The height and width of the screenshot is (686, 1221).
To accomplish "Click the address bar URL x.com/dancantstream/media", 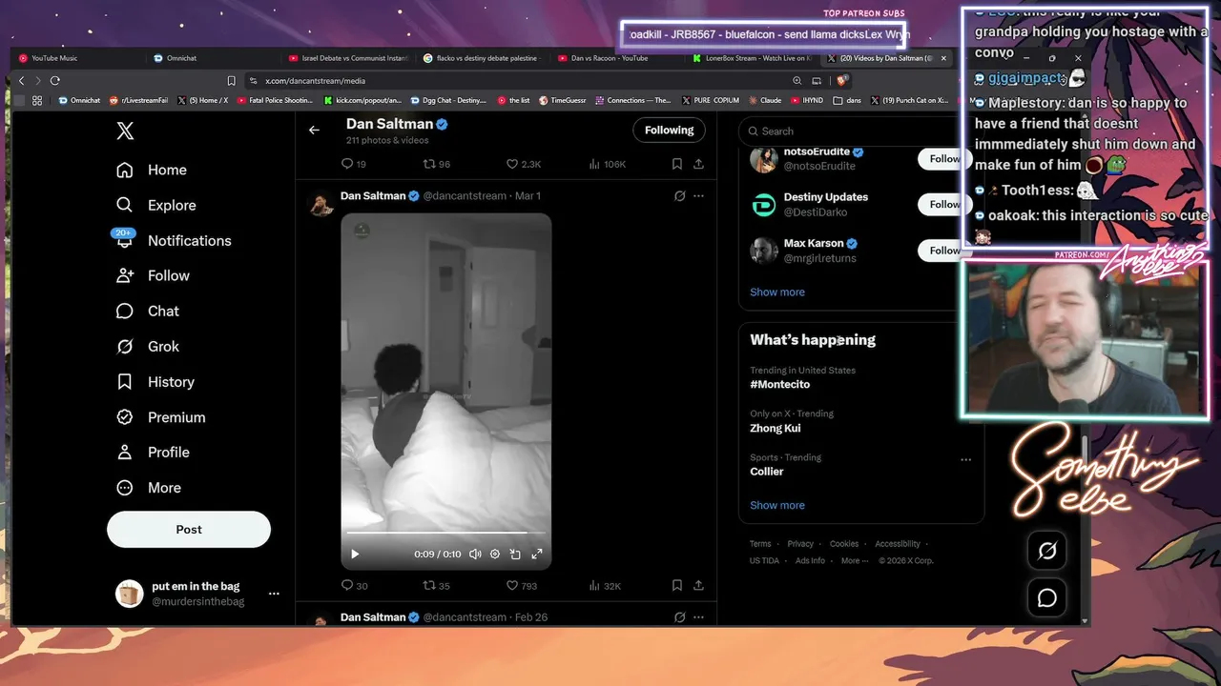I will 315,81.
